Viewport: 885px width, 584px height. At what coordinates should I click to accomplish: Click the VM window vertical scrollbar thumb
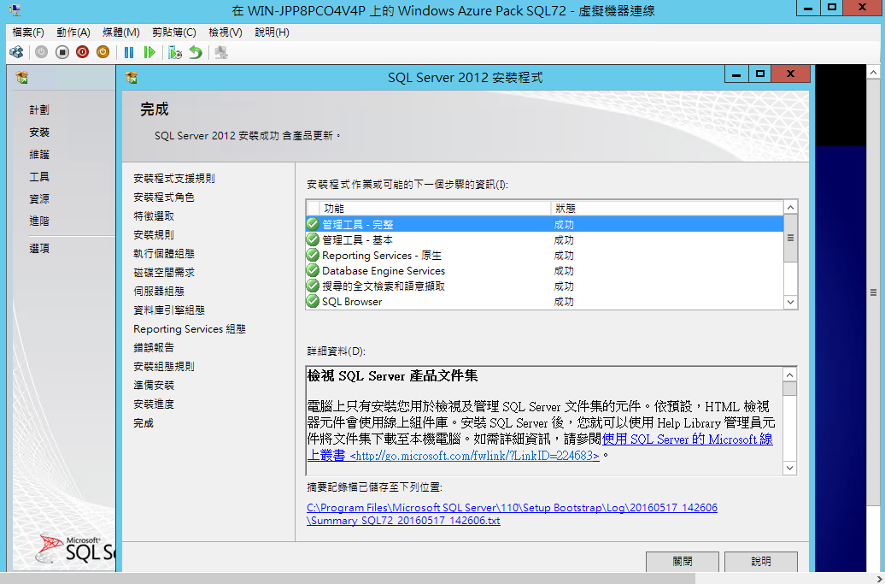pyautogui.click(x=873, y=292)
